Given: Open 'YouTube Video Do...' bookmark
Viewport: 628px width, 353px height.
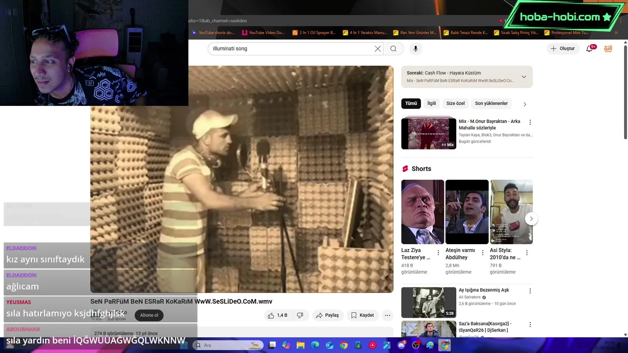Looking at the screenshot, I should (263, 33).
